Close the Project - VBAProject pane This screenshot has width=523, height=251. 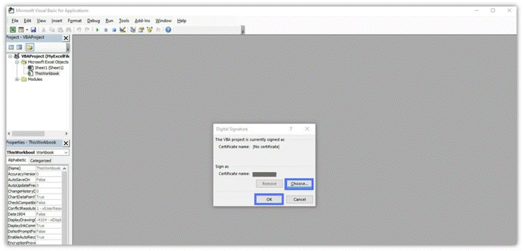[66, 38]
